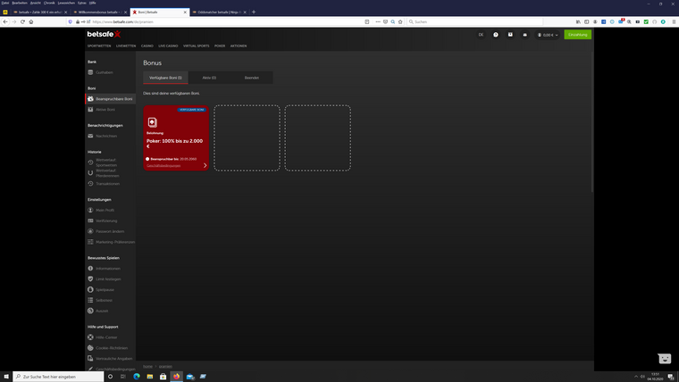Click the gift icon in betsafe header
This screenshot has height=382, width=679.
click(x=524, y=35)
